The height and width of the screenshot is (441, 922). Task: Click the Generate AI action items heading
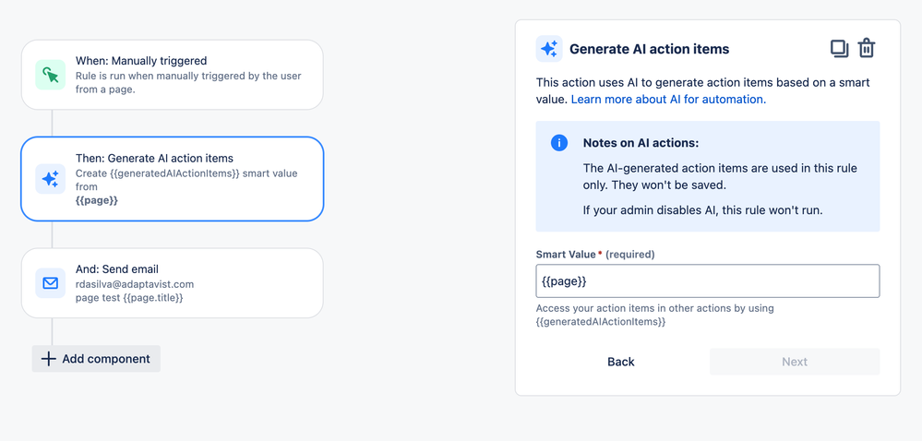click(649, 49)
